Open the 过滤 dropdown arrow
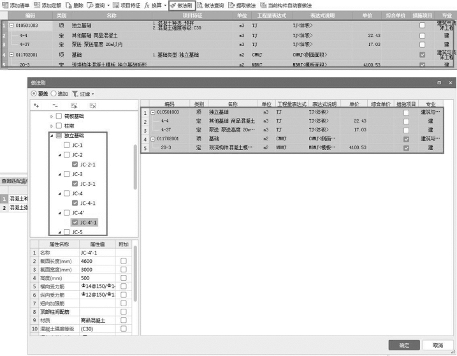Screen dimensions: 457x356 pyautogui.click(x=93, y=94)
